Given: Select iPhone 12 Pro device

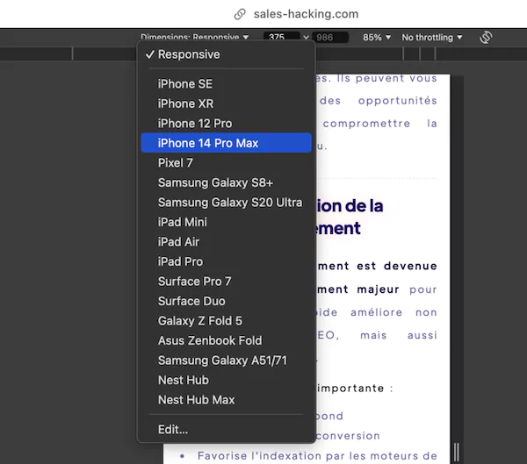Looking at the screenshot, I should pyautogui.click(x=226, y=123).
